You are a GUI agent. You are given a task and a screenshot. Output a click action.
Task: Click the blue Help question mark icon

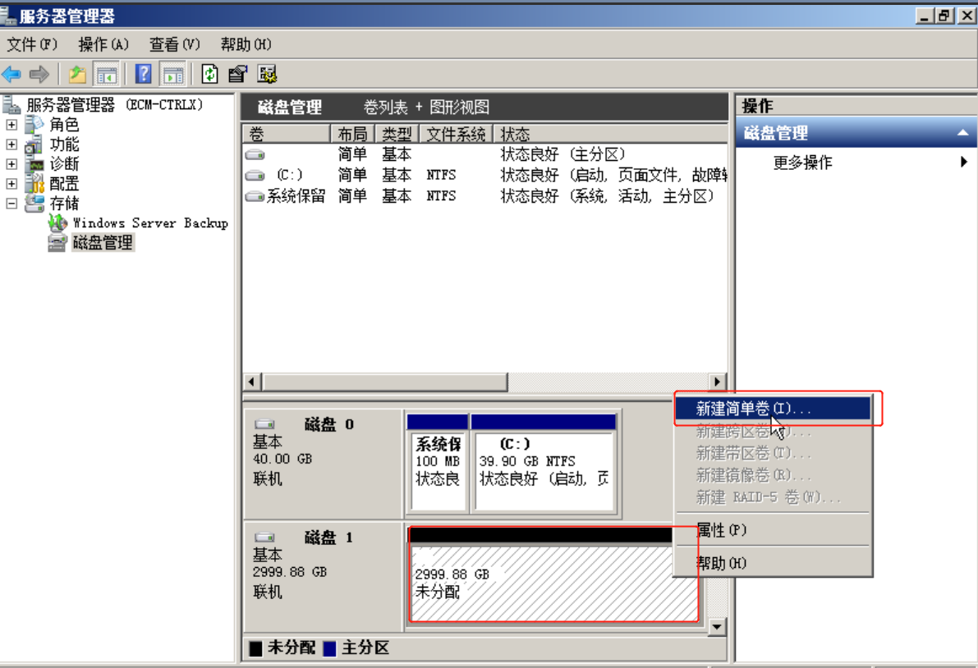point(144,75)
